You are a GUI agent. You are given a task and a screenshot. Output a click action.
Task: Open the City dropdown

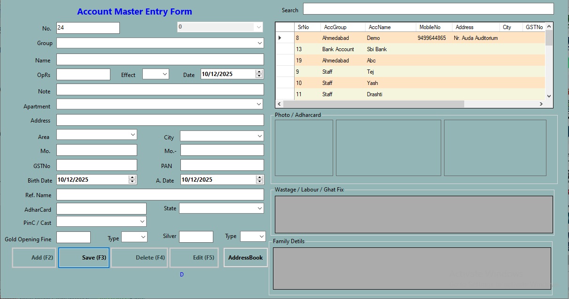[x=260, y=137]
